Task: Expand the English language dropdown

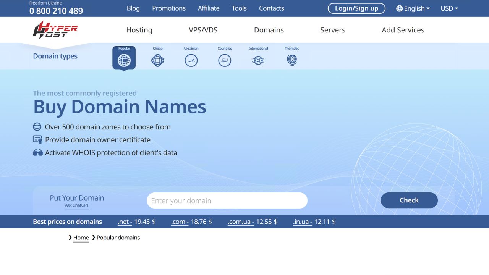Action: tap(413, 8)
